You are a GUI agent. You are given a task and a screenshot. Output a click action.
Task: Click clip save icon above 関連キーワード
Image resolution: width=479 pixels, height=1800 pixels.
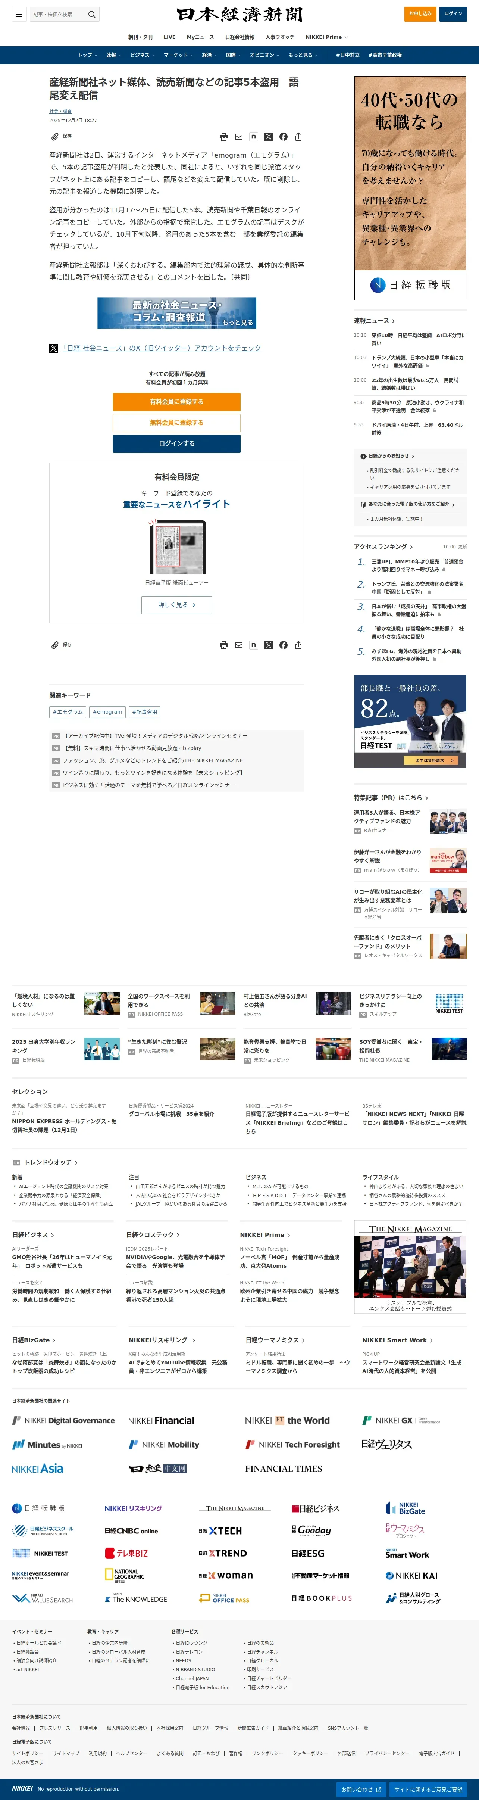tap(55, 644)
